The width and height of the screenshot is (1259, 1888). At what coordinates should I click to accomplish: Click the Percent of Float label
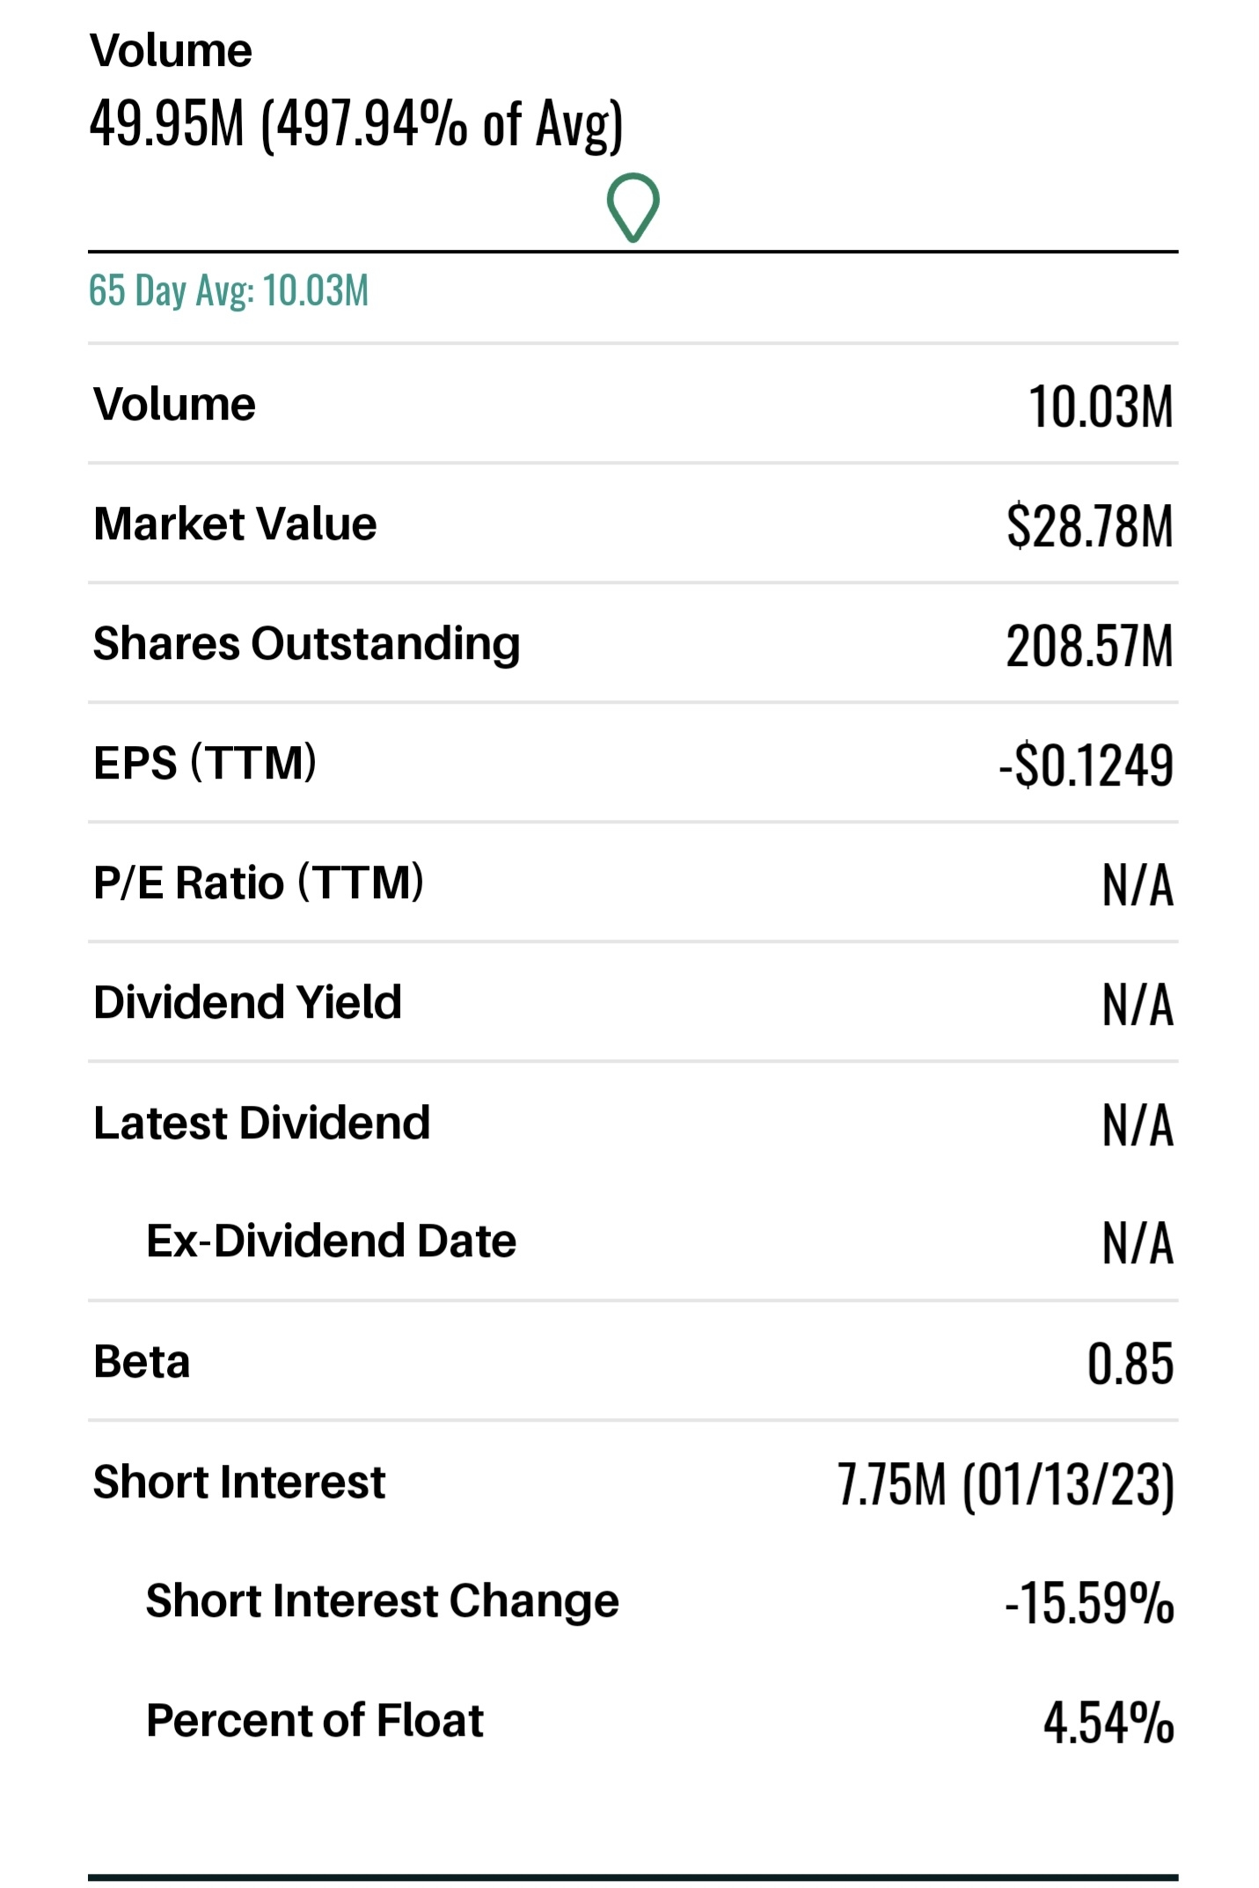(314, 1721)
